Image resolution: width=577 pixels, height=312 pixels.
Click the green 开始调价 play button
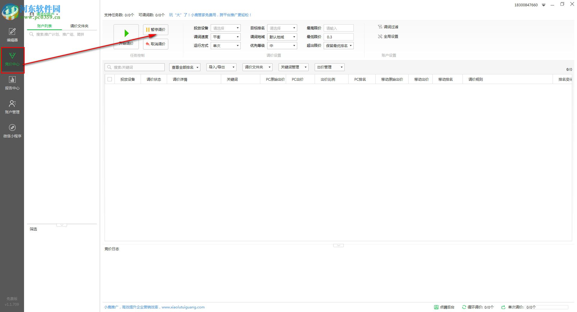(x=126, y=37)
